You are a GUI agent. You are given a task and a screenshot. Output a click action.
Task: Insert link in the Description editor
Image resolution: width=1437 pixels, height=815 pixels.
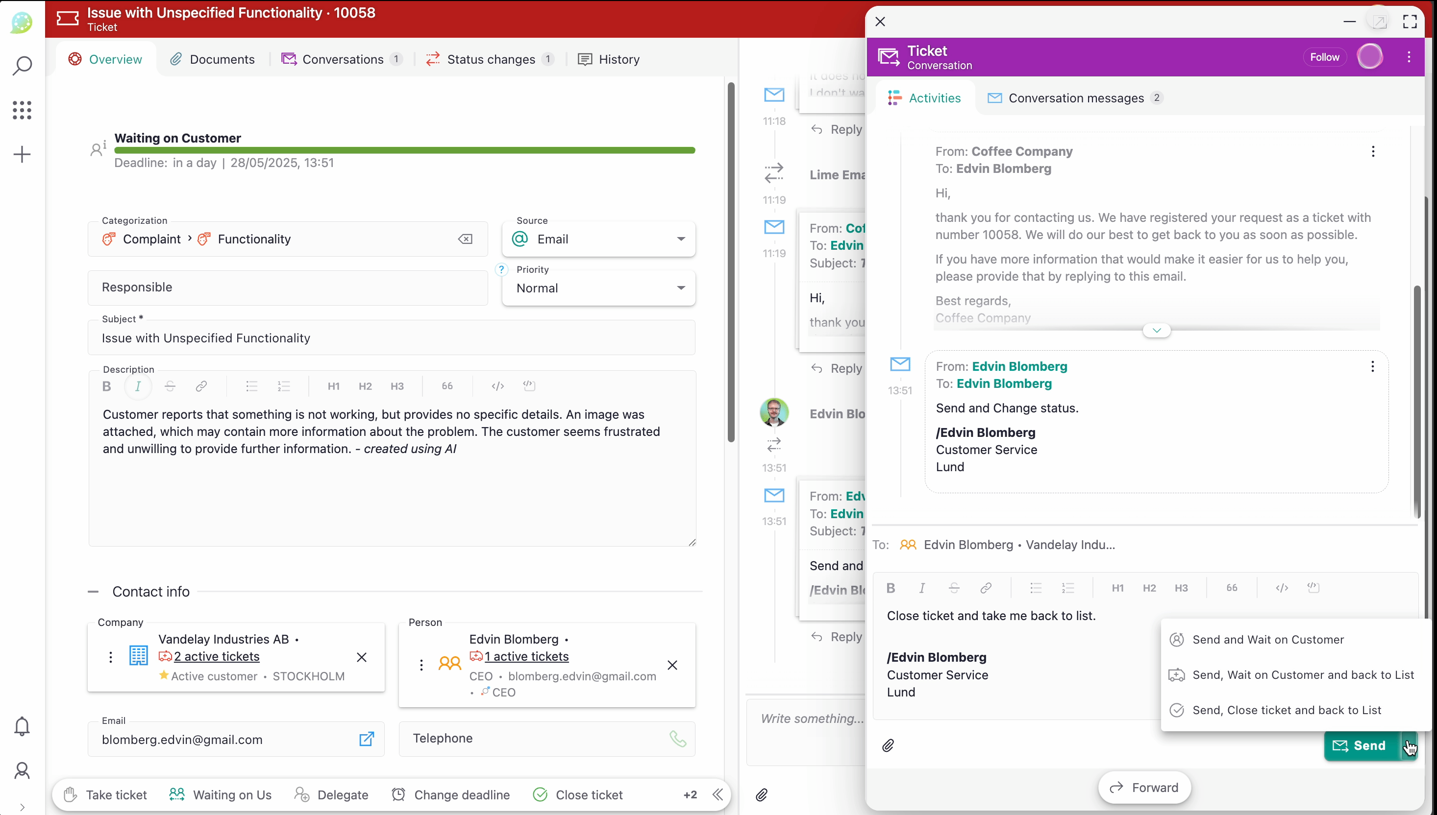pyautogui.click(x=201, y=386)
